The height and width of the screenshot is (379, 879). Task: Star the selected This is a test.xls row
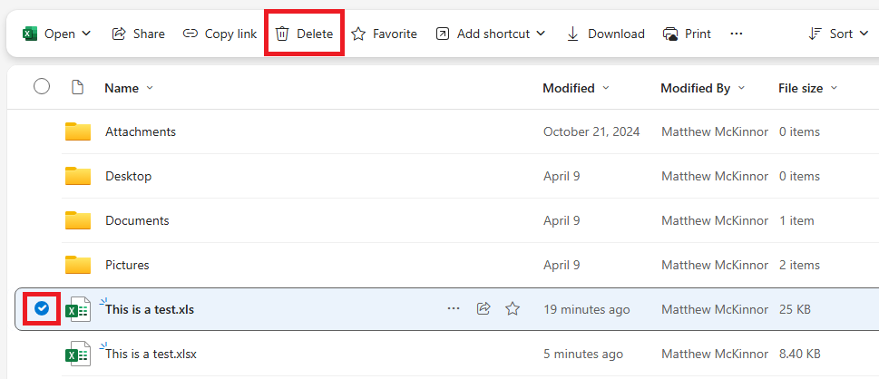point(513,309)
